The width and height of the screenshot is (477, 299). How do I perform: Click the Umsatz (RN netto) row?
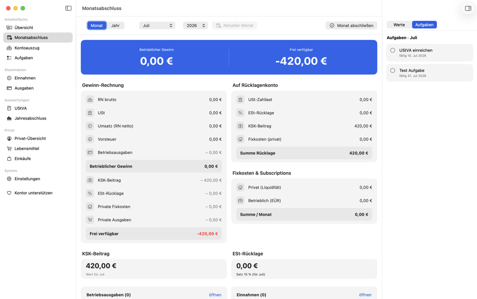(154, 126)
